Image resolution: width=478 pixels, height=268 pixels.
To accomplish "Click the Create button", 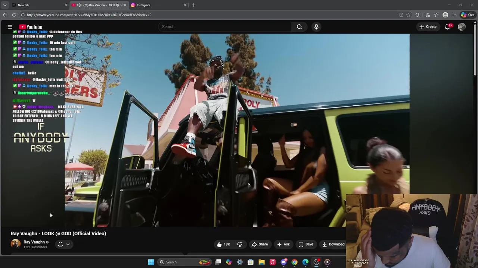I will pos(428,27).
